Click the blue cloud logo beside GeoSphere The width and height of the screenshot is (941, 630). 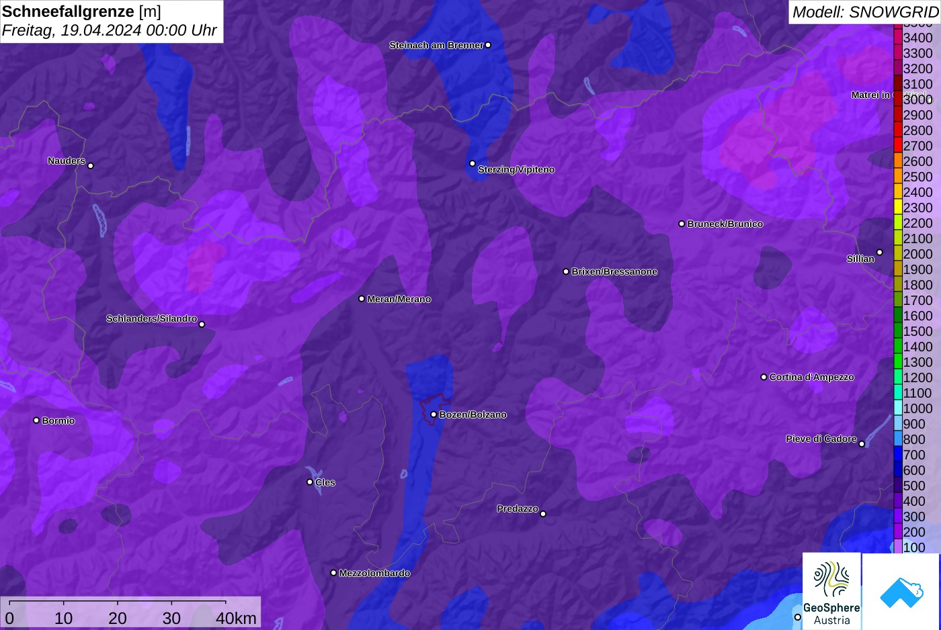(x=901, y=591)
